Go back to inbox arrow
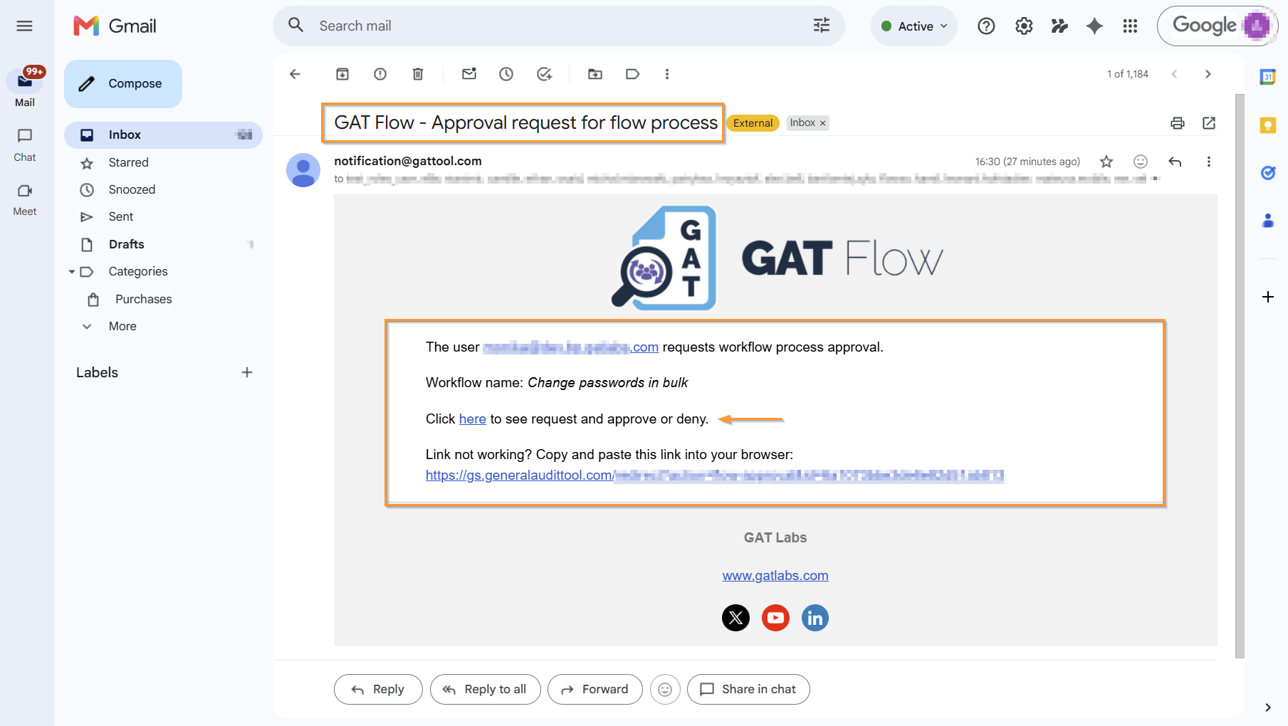This screenshot has width=1288, height=726. pos(295,74)
